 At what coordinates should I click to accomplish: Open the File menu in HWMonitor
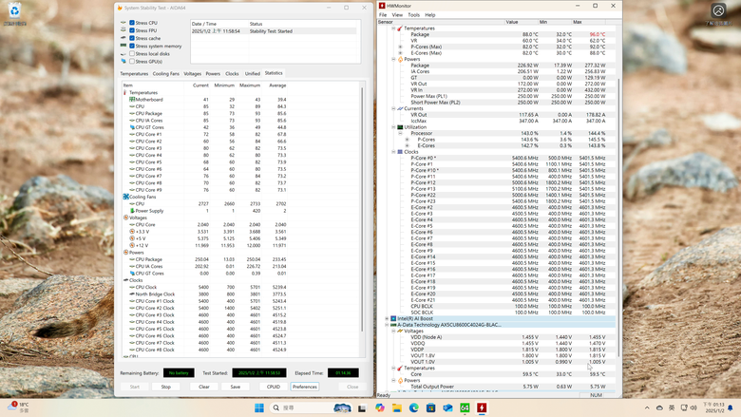383,15
